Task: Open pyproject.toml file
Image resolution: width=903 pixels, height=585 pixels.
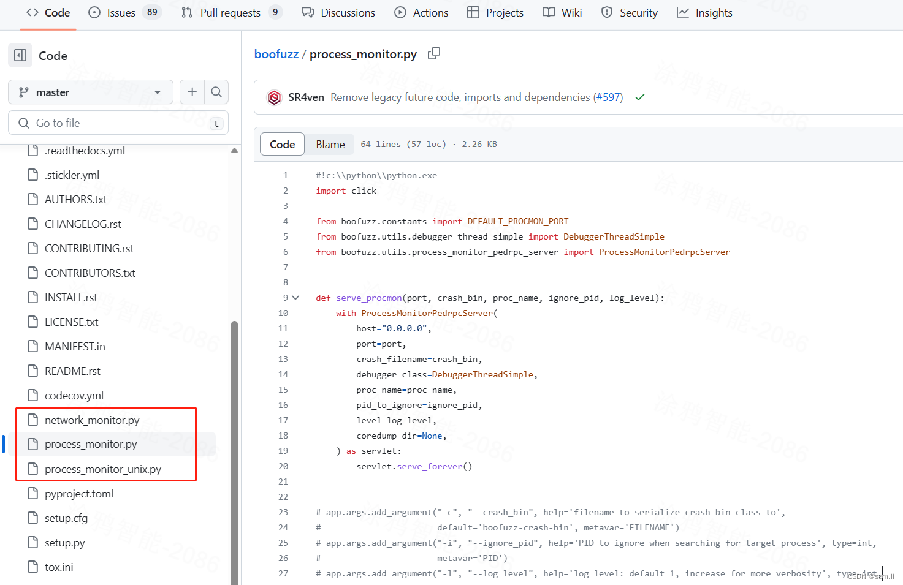Action: [x=79, y=494]
